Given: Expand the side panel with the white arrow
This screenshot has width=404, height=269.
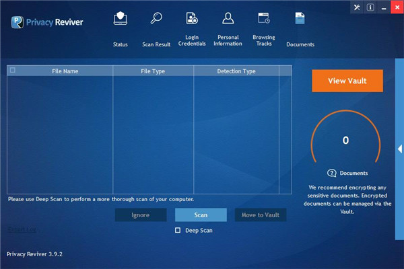Looking at the screenshot, I should click(x=400, y=149).
